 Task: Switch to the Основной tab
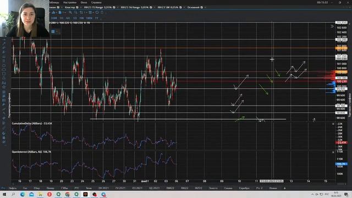tap(194, 7)
